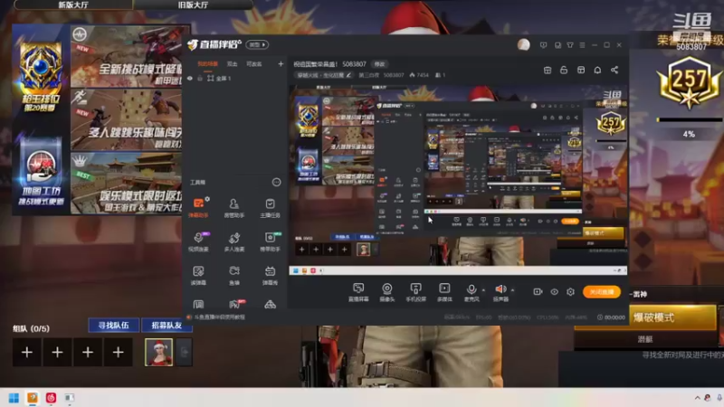The width and height of the screenshot is (724, 407).
Task: Click the gear badge on 弹幕助手 icon
Action: point(207,199)
